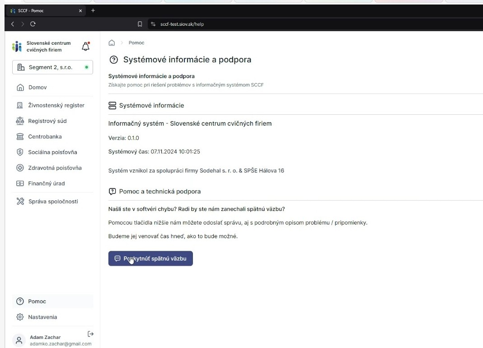
Task: Open Sociálna poisťovňa section
Action: [x=52, y=152]
